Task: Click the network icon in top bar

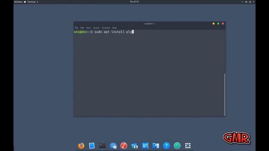Action: [243, 2]
